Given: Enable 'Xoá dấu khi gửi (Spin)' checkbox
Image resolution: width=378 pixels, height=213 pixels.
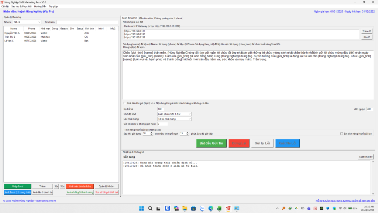Looking at the screenshot, I should (x=124, y=103).
